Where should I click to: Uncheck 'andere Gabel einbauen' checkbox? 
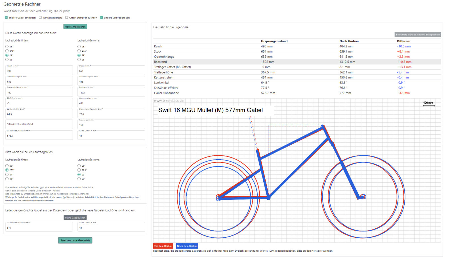tap(7, 18)
